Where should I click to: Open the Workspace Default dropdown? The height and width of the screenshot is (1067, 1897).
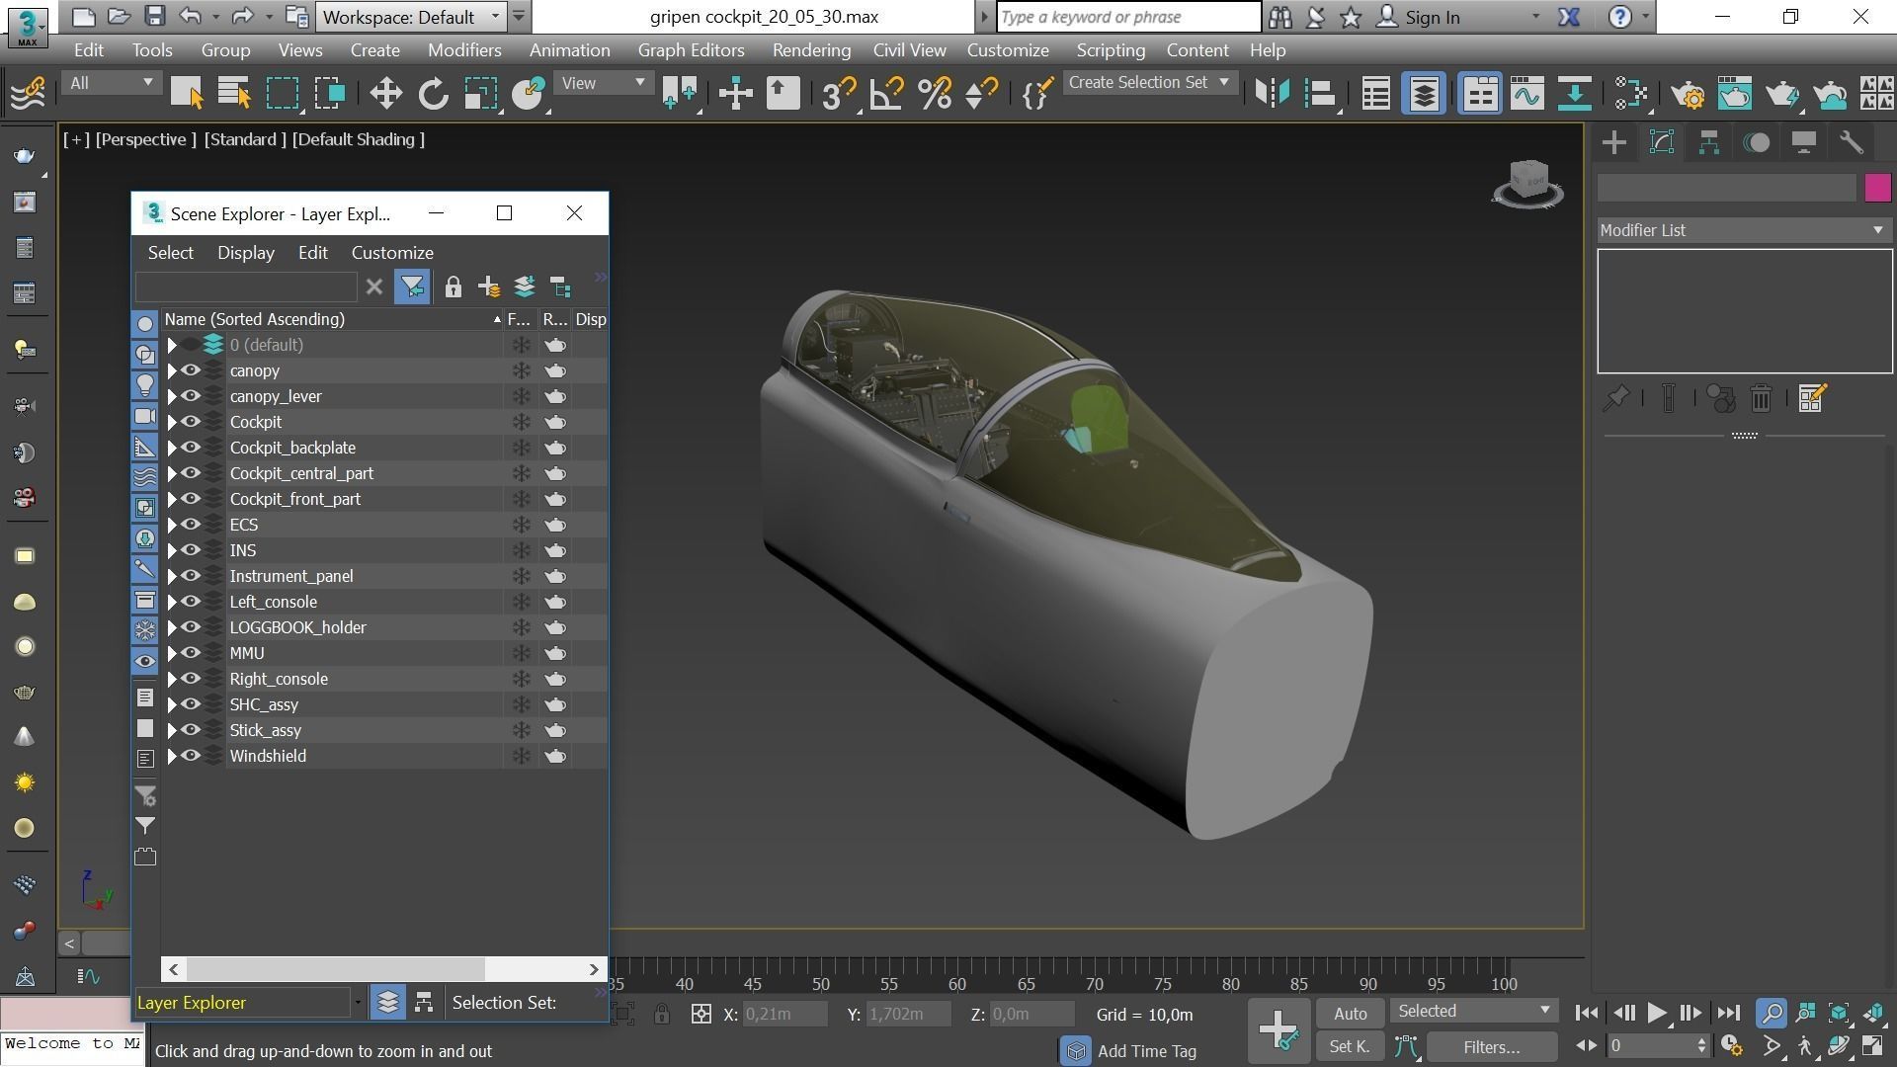pyautogui.click(x=411, y=17)
